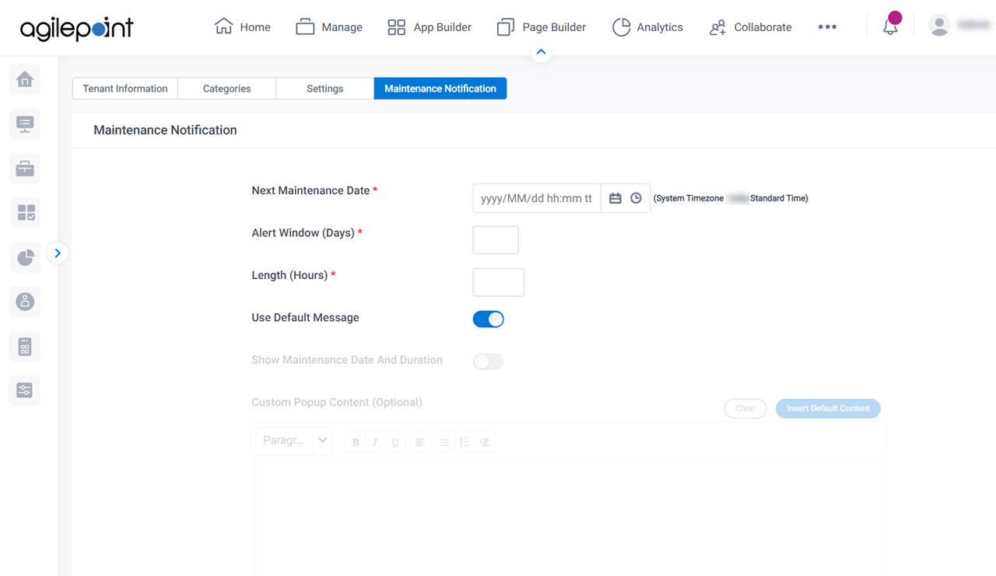Select the Maintenance Notification tab
Viewport: 996px width, 576px height.
coord(440,89)
